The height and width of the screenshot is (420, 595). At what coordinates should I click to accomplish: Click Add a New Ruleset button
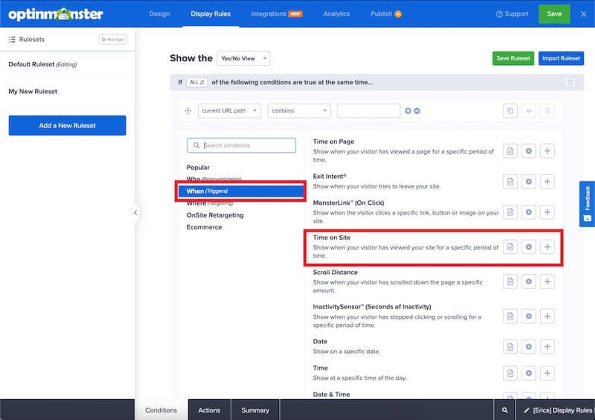(67, 126)
